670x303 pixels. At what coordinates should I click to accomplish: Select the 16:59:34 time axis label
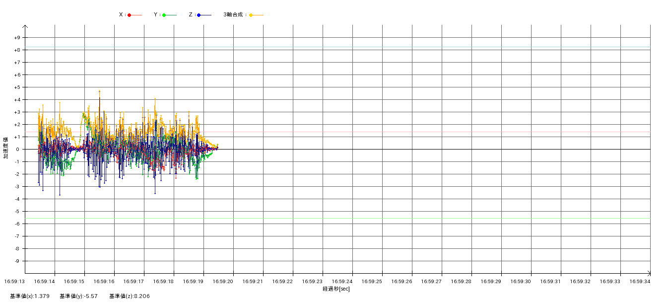coord(640,281)
